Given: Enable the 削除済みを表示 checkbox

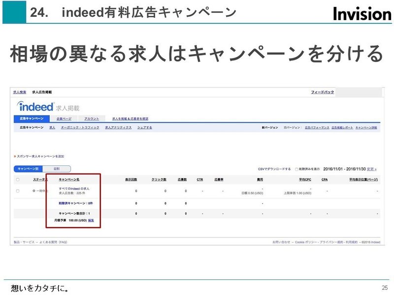Looking at the screenshot, I should click(296, 169).
